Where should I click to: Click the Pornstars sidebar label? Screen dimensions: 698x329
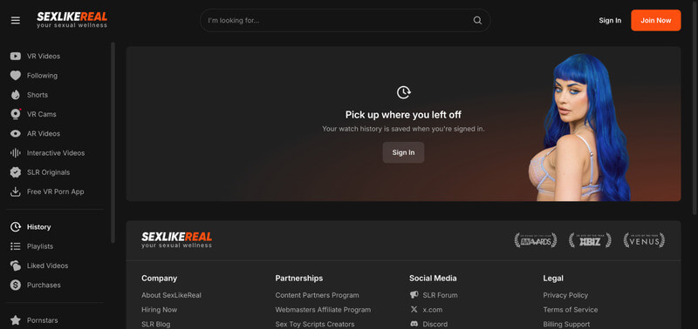click(x=42, y=320)
